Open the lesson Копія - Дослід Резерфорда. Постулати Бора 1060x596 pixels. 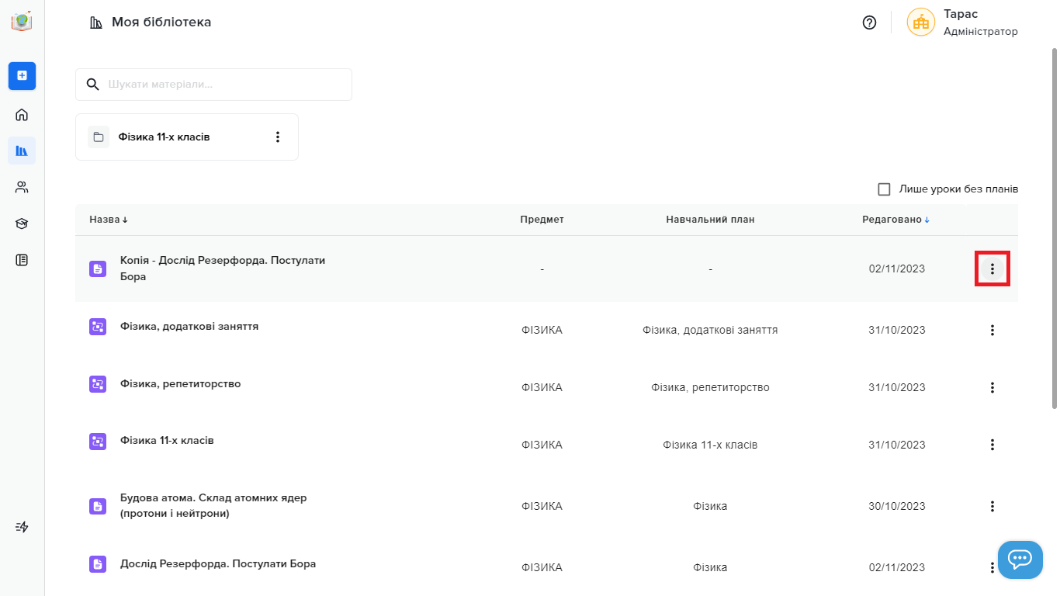pos(223,269)
